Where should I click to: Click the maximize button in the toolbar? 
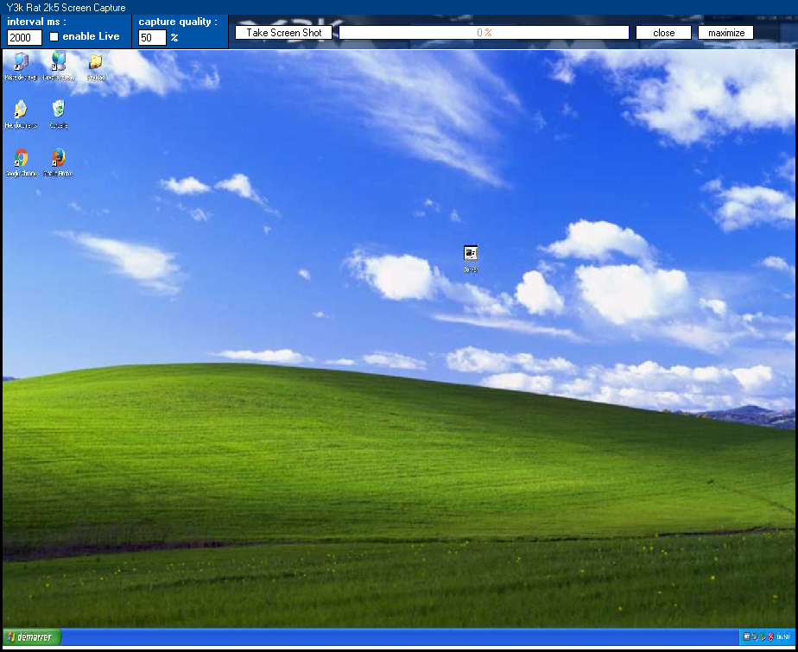(x=725, y=33)
